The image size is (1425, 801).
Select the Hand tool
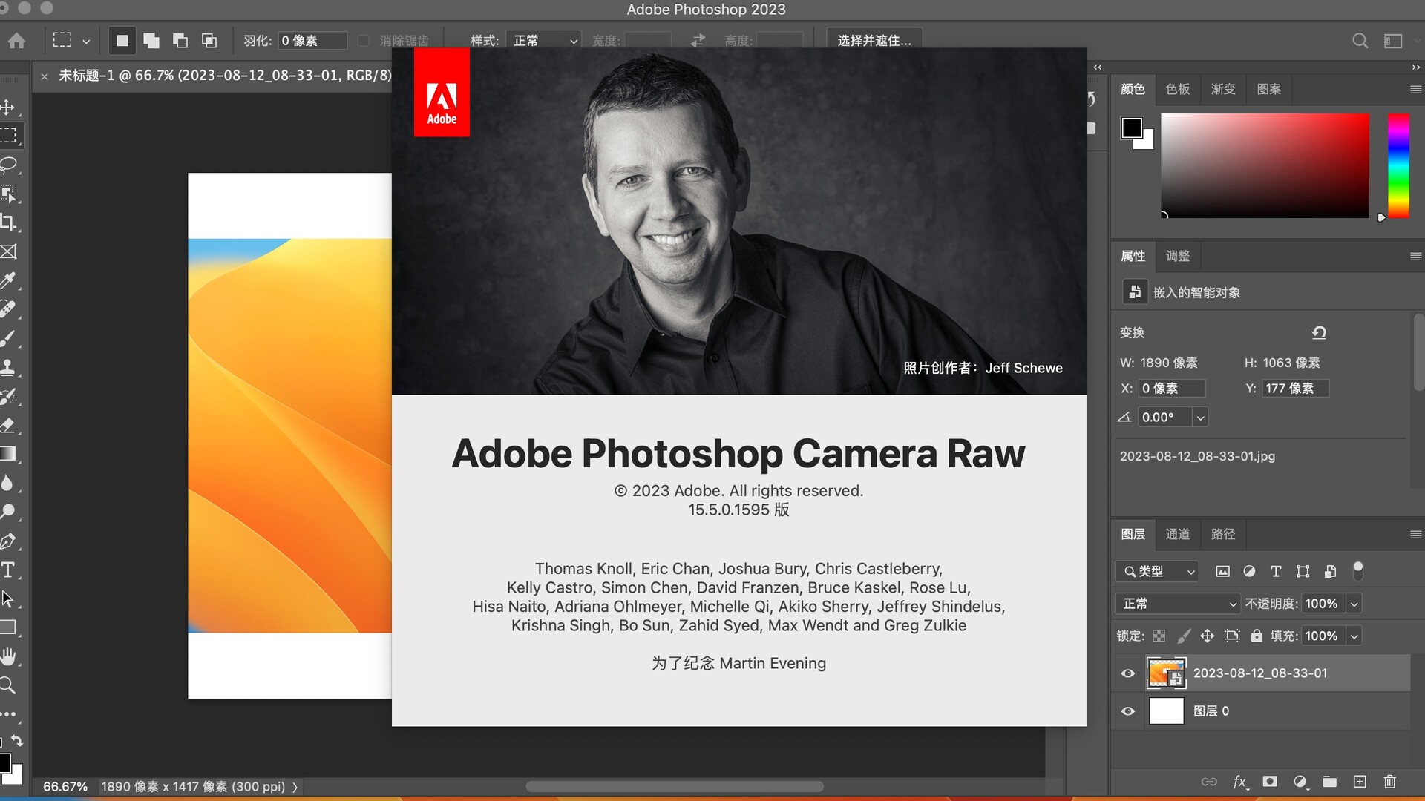pos(8,656)
